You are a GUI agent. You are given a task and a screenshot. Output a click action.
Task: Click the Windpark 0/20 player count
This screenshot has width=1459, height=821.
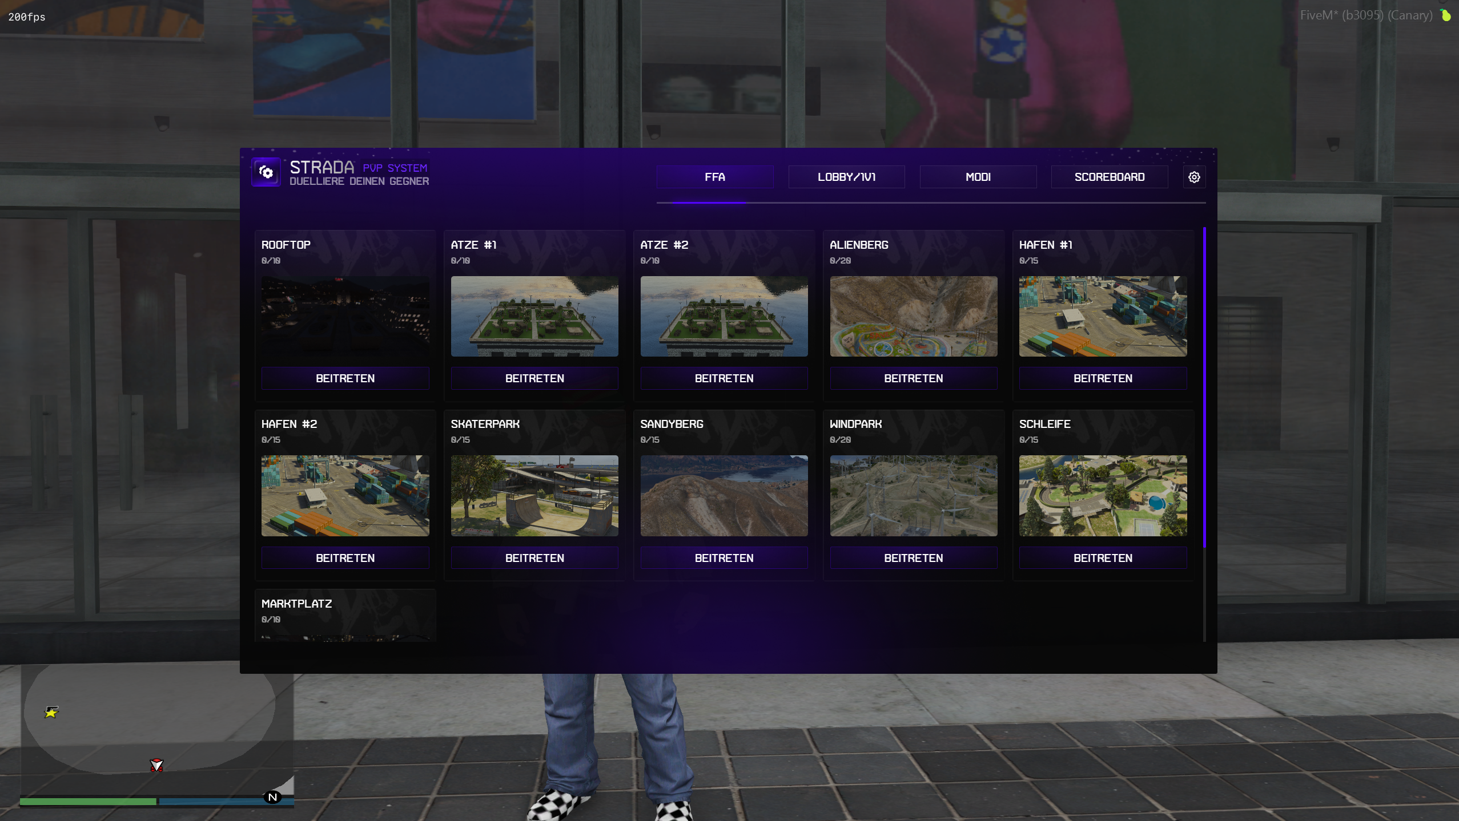tap(841, 440)
